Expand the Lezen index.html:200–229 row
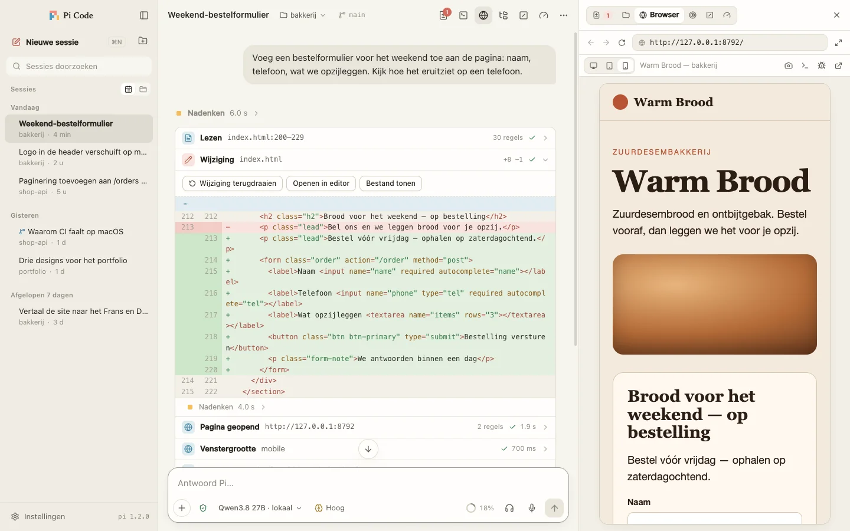The image size is (850, 531). [365, 138]
